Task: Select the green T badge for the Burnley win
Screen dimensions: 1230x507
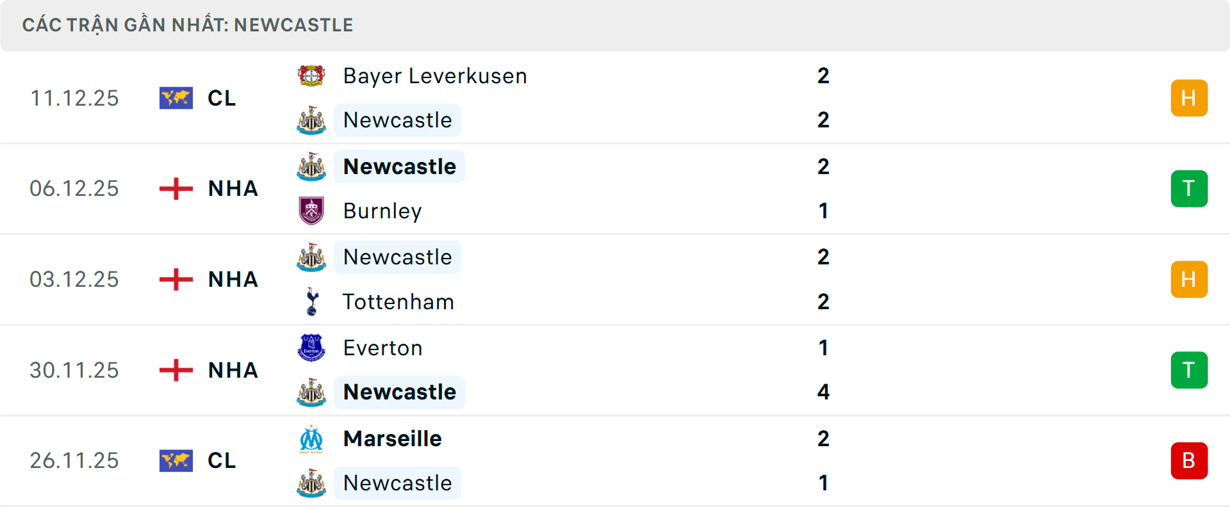Action: 1189,188
